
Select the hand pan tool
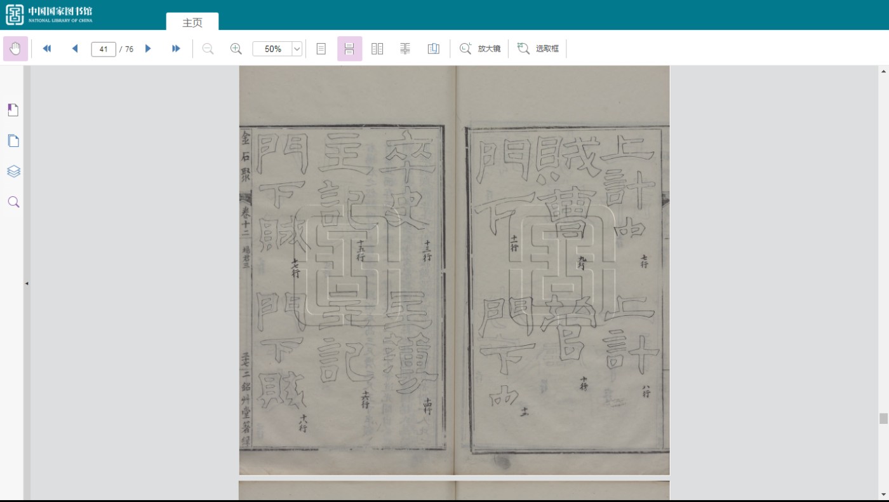click(15, 49)
